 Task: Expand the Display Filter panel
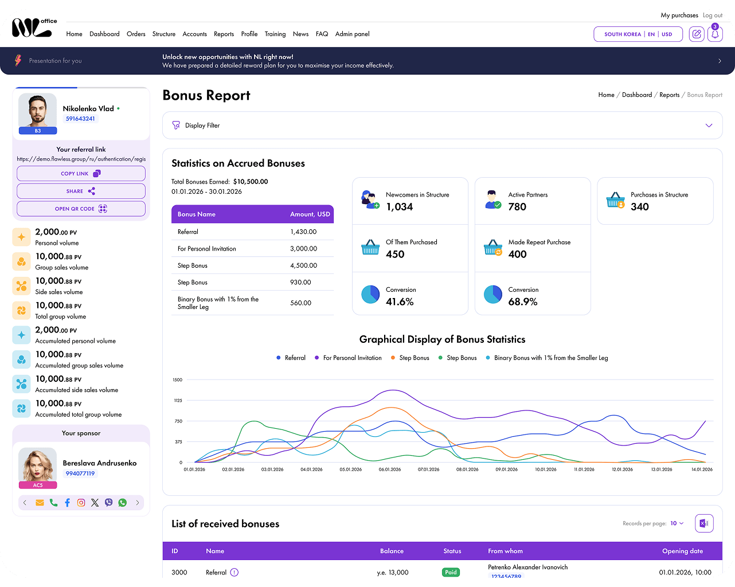pyautogui.click(x=443, y=126)
